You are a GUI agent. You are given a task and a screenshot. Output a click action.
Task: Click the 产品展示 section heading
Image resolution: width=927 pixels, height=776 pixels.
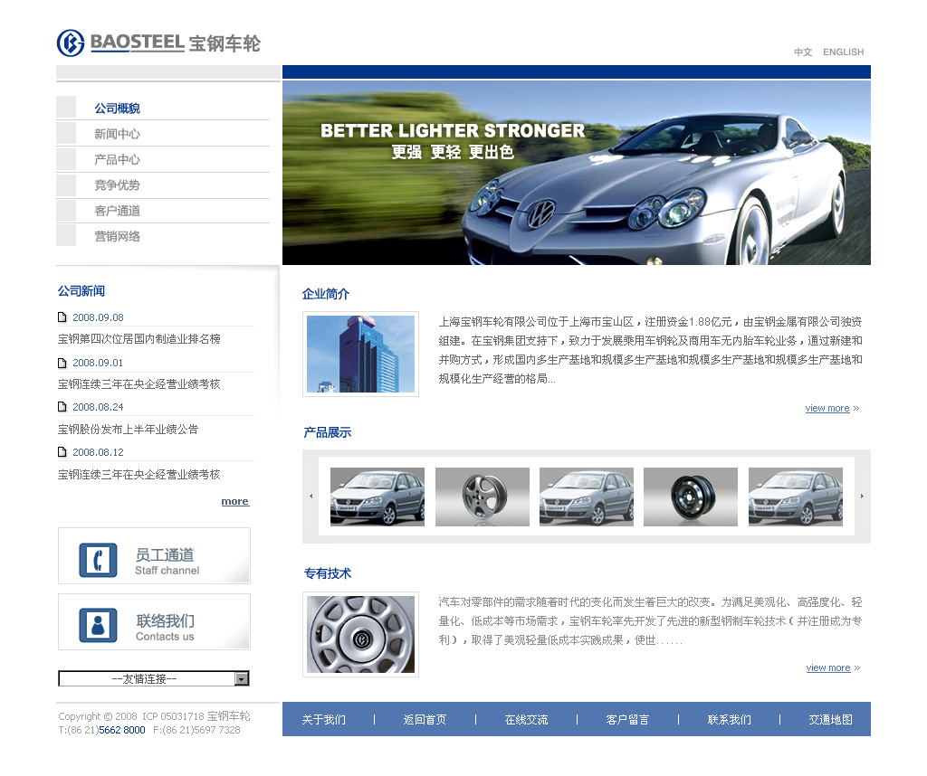tap(328, 432)
